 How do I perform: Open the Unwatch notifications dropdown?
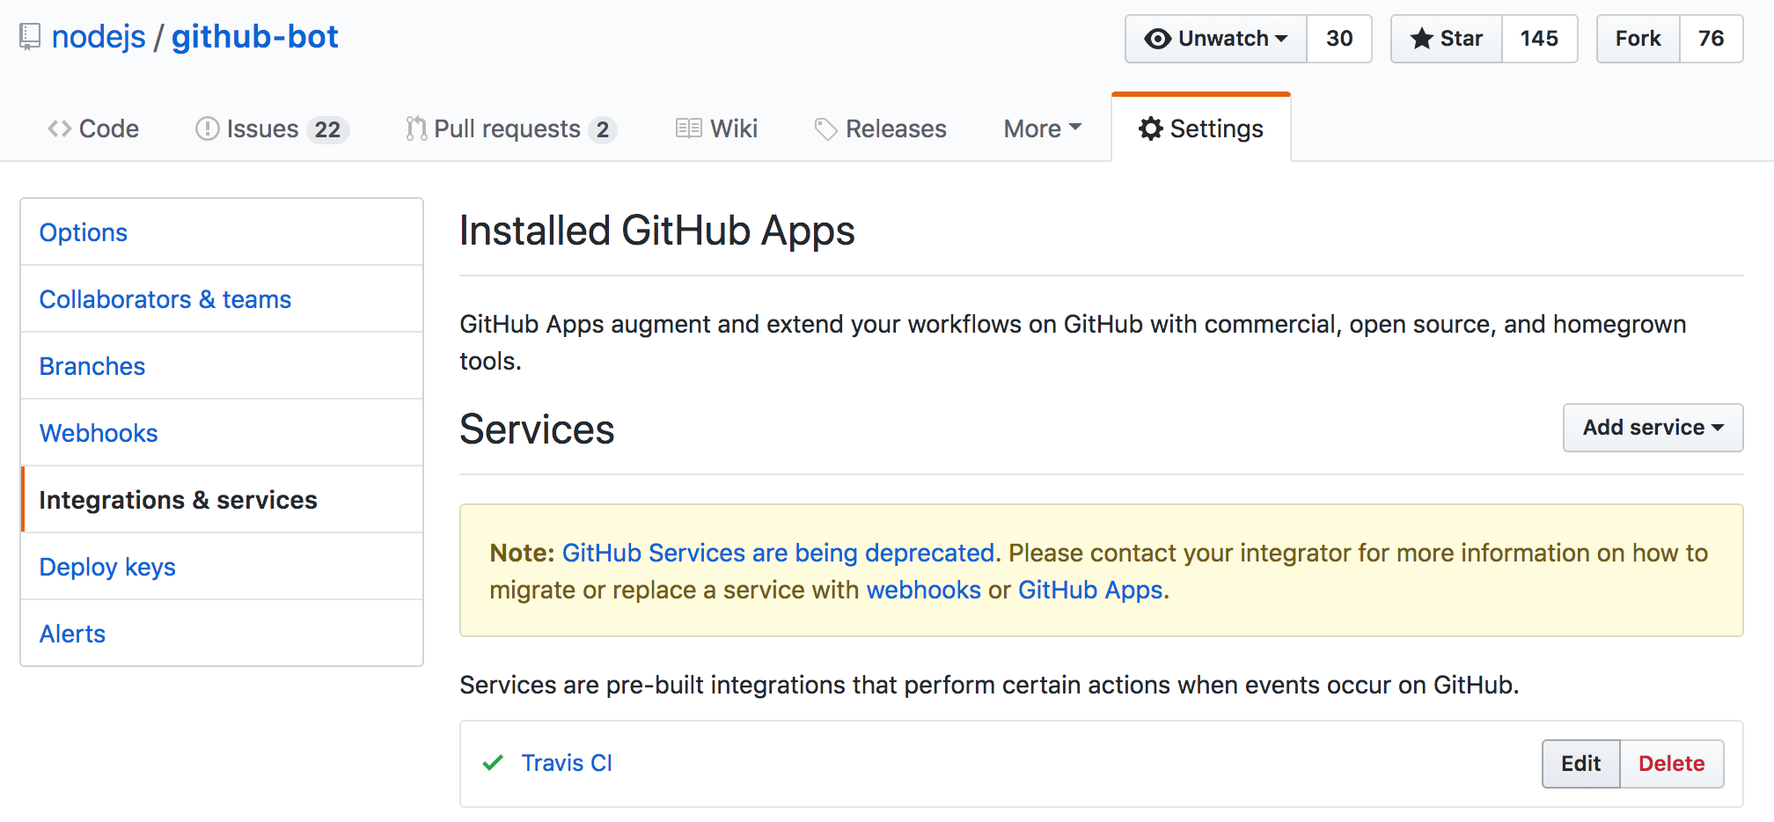coord(1215,39)
